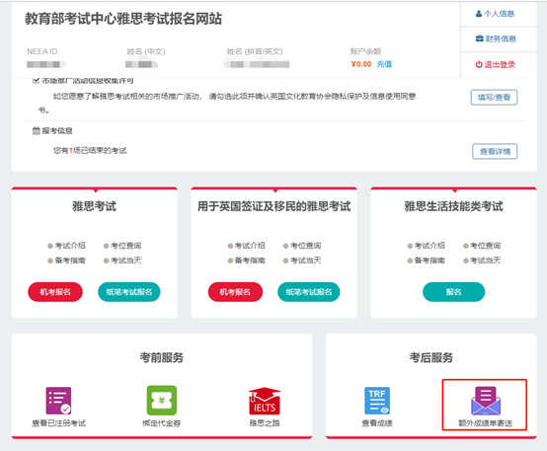This screenshot has width=547, height=451.
Task: Click 纸笔考试报名 under 雅思考试
Action: (129, 292)
